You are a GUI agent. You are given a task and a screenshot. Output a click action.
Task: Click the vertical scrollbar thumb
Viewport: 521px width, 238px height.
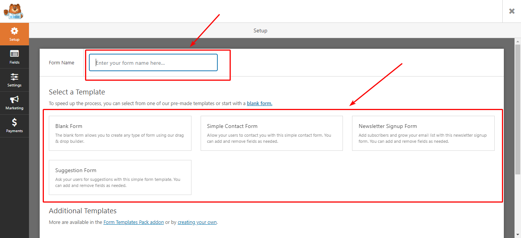[518, 109]
